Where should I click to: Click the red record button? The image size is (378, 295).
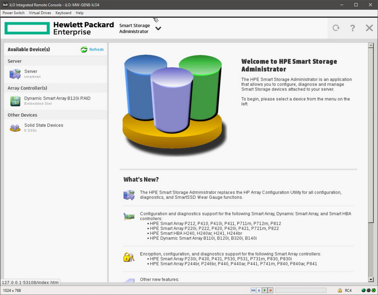pos(270,290)
